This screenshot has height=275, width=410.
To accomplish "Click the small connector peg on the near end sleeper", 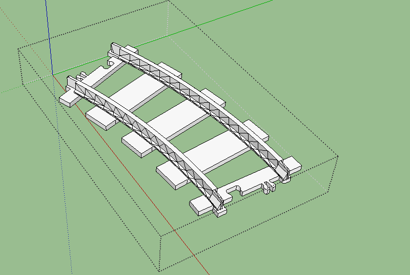I will click(268, 187).
